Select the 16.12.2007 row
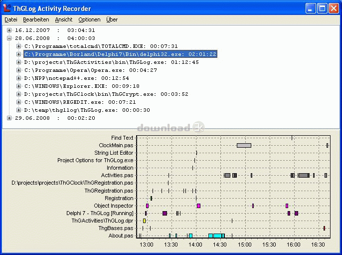 [x=55, y=30]
